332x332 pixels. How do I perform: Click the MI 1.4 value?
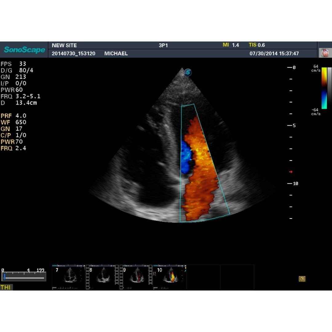click(x=231, y=45)
